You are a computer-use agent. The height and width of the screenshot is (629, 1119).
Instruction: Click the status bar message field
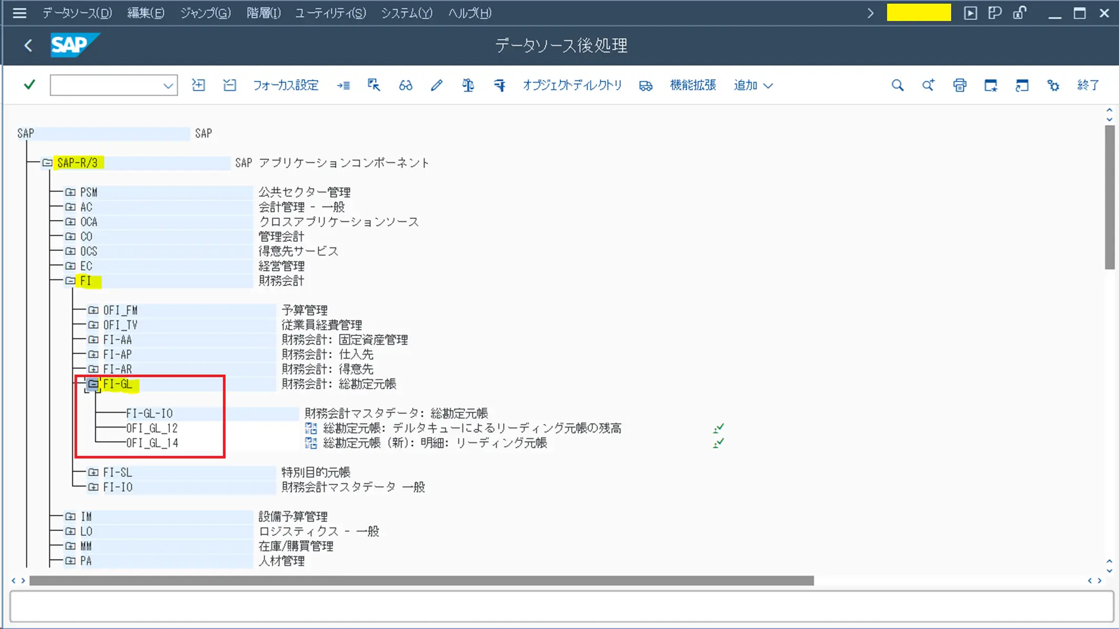pyautogui.click(x=562, y=606)
